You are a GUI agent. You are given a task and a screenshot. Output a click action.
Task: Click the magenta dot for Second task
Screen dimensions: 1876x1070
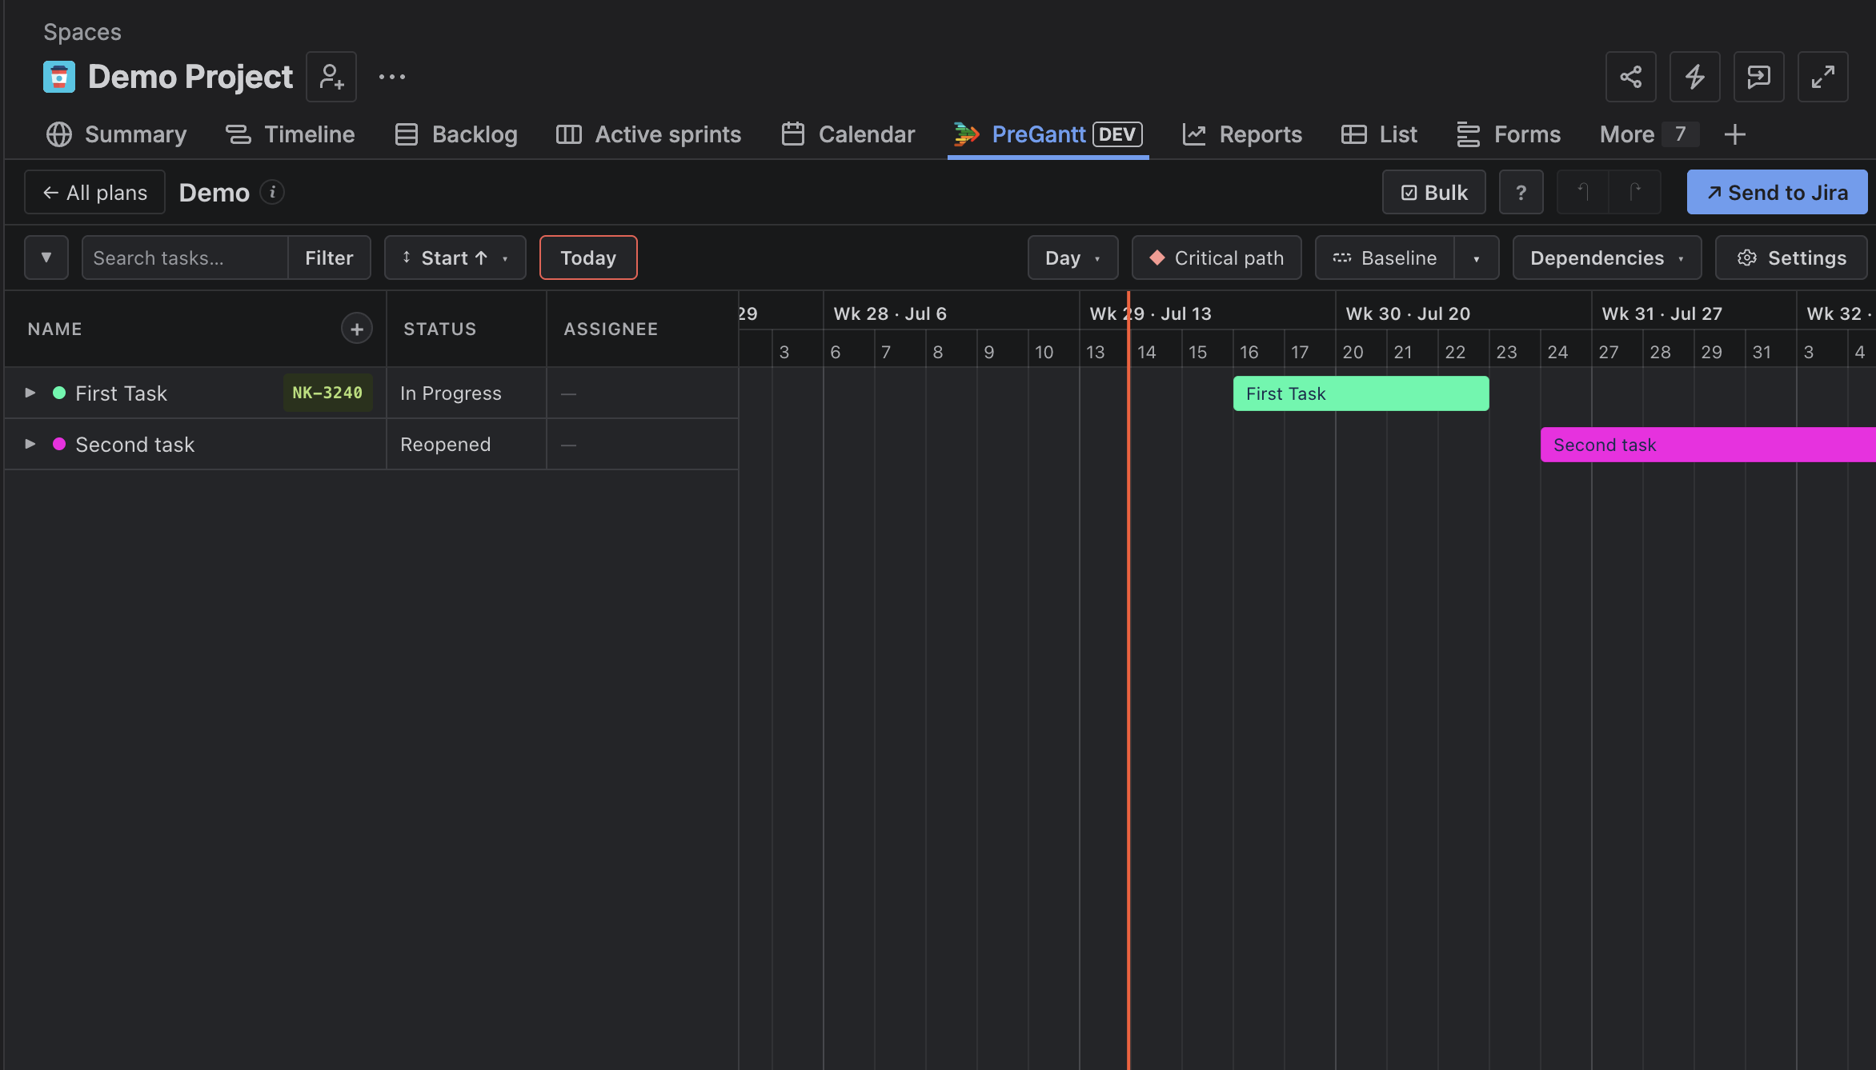click(x=59, y=444)
